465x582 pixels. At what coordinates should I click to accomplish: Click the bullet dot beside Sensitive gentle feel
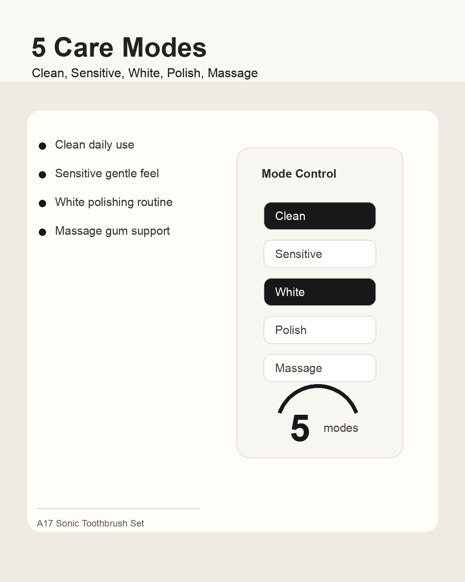pyautogui.click(x=43, y=175)
